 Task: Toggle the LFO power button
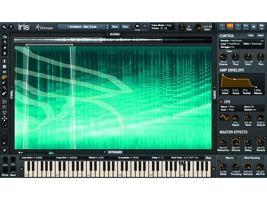222,101
